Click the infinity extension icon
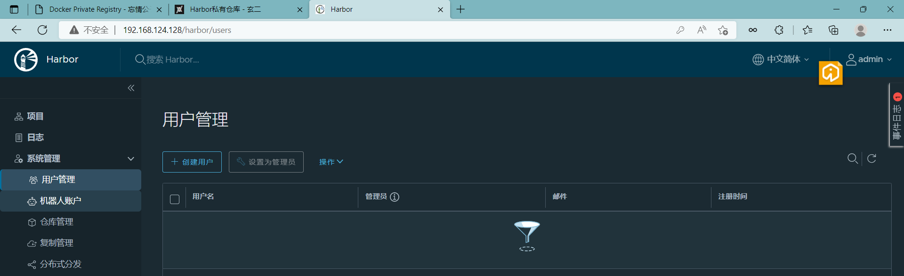This screenshot has width=904, height=276. [x=753, y=30]
